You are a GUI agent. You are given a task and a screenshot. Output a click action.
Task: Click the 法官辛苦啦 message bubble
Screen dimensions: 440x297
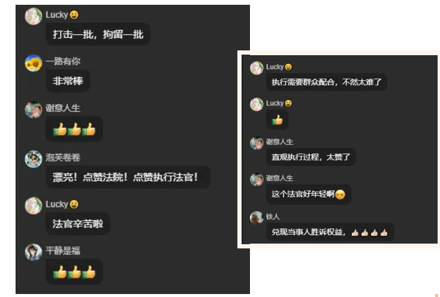point(78,224)
